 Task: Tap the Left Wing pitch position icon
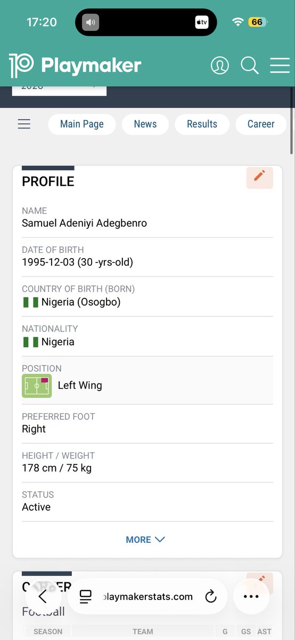tap(37, 386)
